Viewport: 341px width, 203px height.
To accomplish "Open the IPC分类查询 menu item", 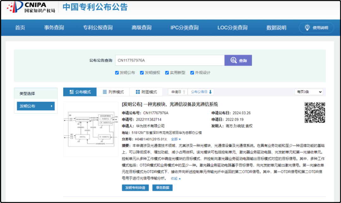I will click(x=184, y=27).
